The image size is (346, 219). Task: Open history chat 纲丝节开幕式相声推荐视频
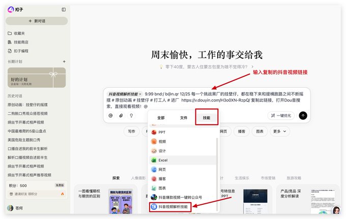pos(30,175)
